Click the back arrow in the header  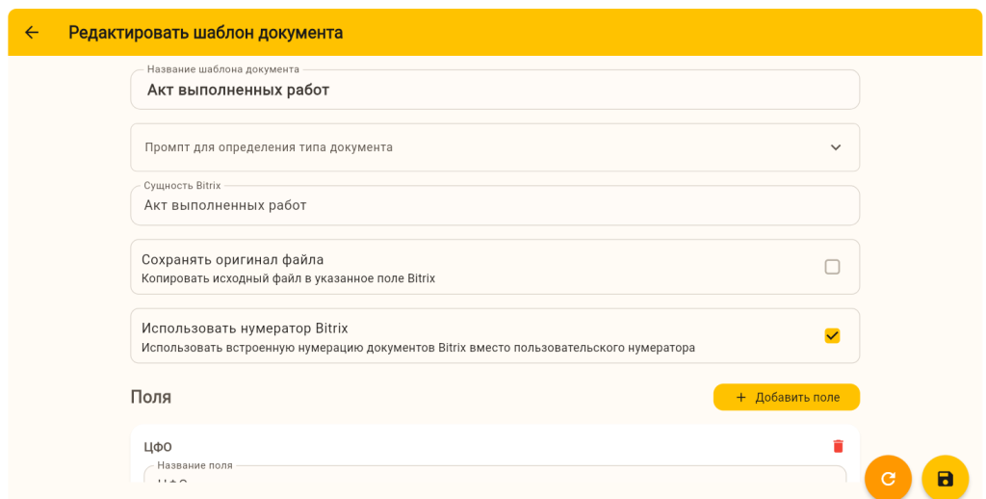tap(32, 33)
